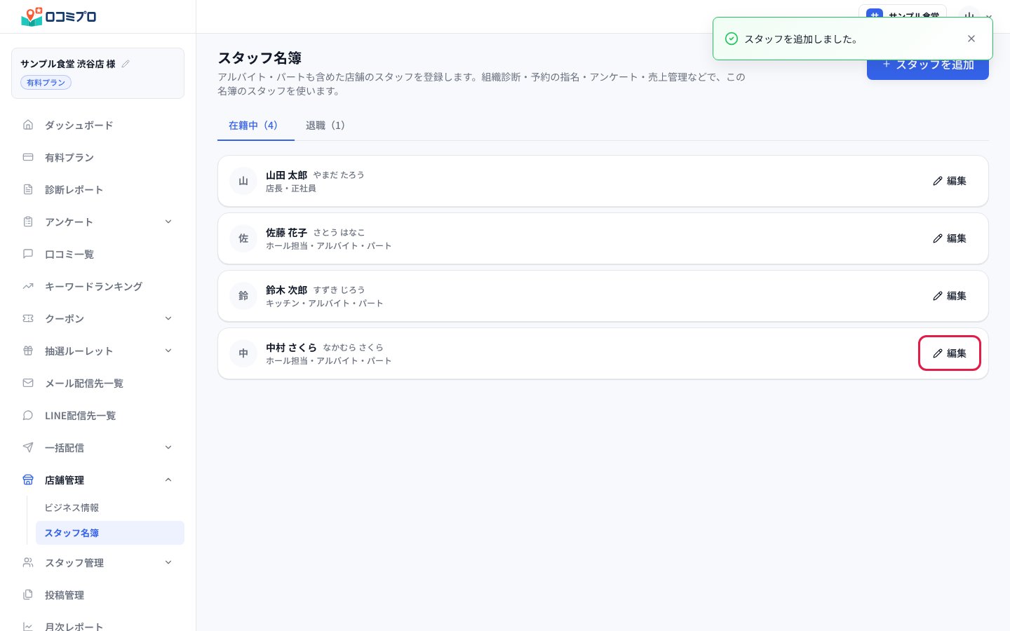Click the 有料プラン badge under store name
This screenshot has height=631, width=1010.
point(46,83)
